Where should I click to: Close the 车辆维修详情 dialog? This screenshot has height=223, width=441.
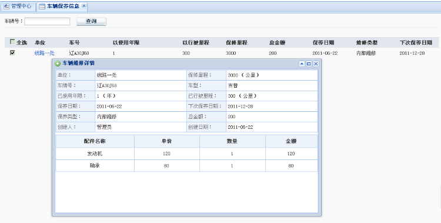point(316,64)
